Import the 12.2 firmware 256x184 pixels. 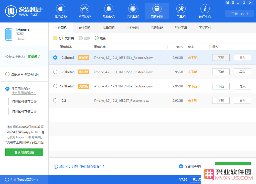point(242,100)
